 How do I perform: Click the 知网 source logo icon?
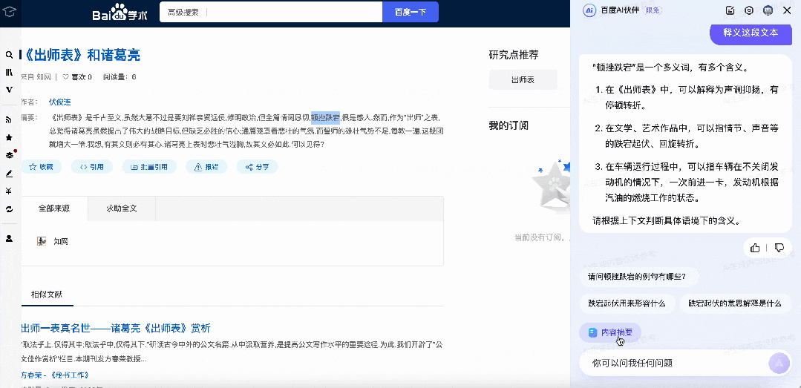42,241
